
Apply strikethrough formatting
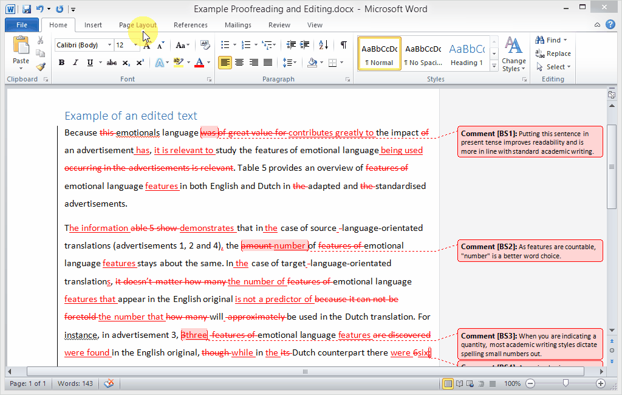pos(111,63)
